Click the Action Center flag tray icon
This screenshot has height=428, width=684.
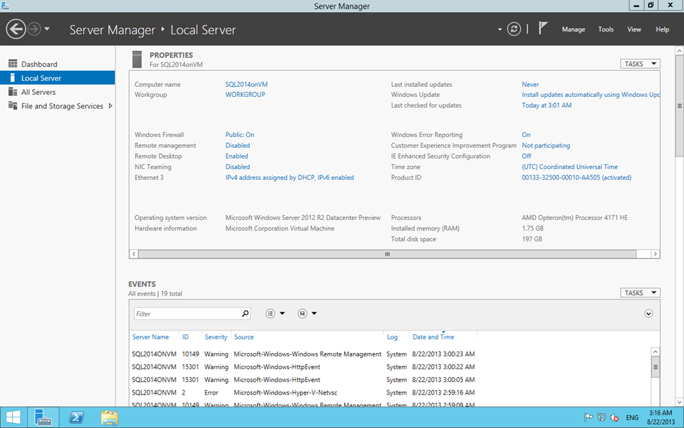(x=588, y=417)
